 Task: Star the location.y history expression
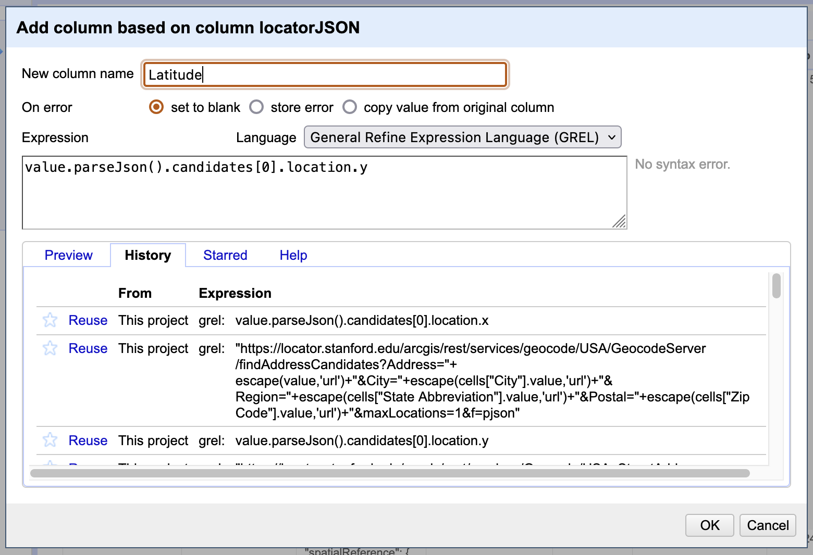pyautogui.click(x=50, y=440)
